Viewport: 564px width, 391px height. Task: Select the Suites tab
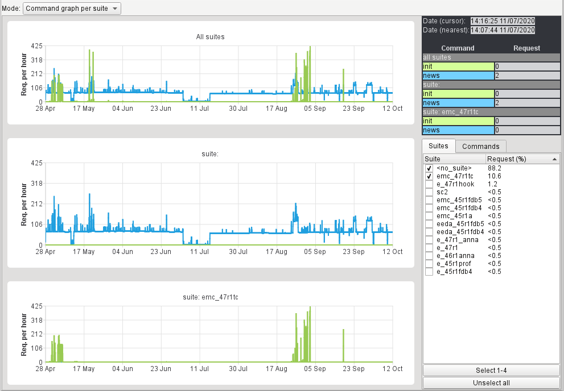438,146
